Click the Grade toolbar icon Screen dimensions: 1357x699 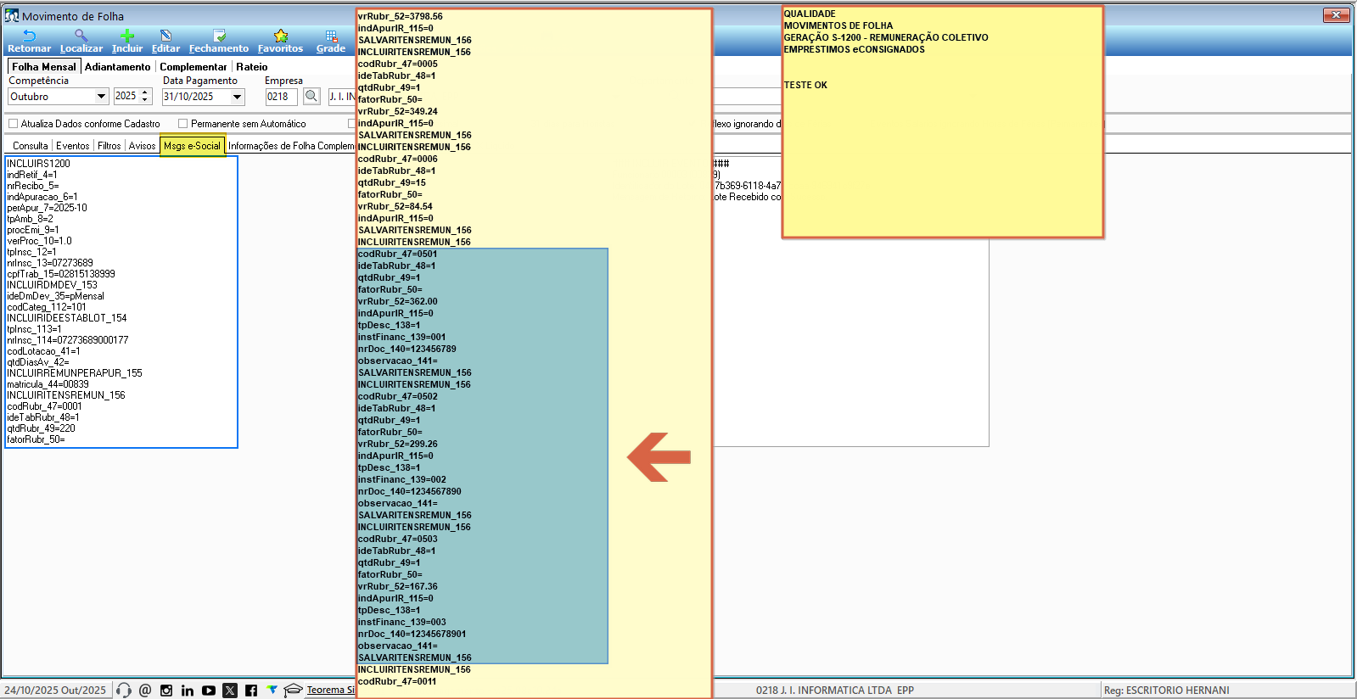tap(331, 36)
